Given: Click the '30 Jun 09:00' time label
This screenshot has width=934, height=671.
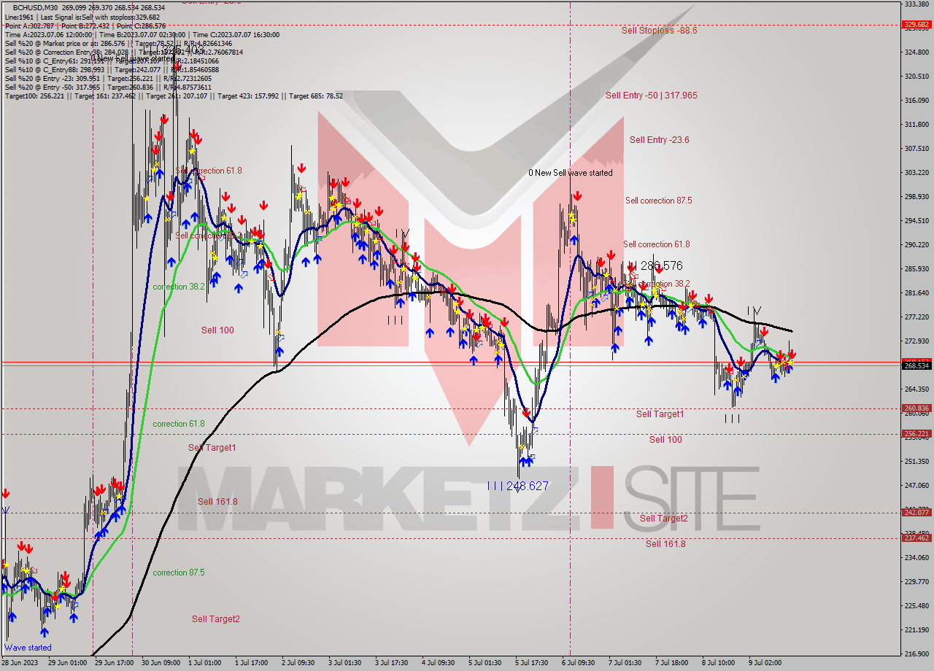Looking at the screenshot, I should 159,663.
